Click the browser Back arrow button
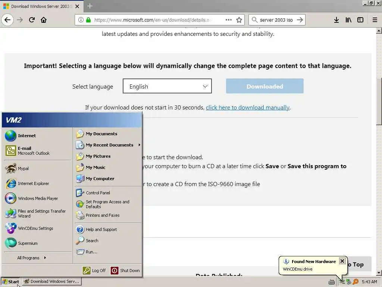Viewport: 382px width, 287px height. click(7, 20)
